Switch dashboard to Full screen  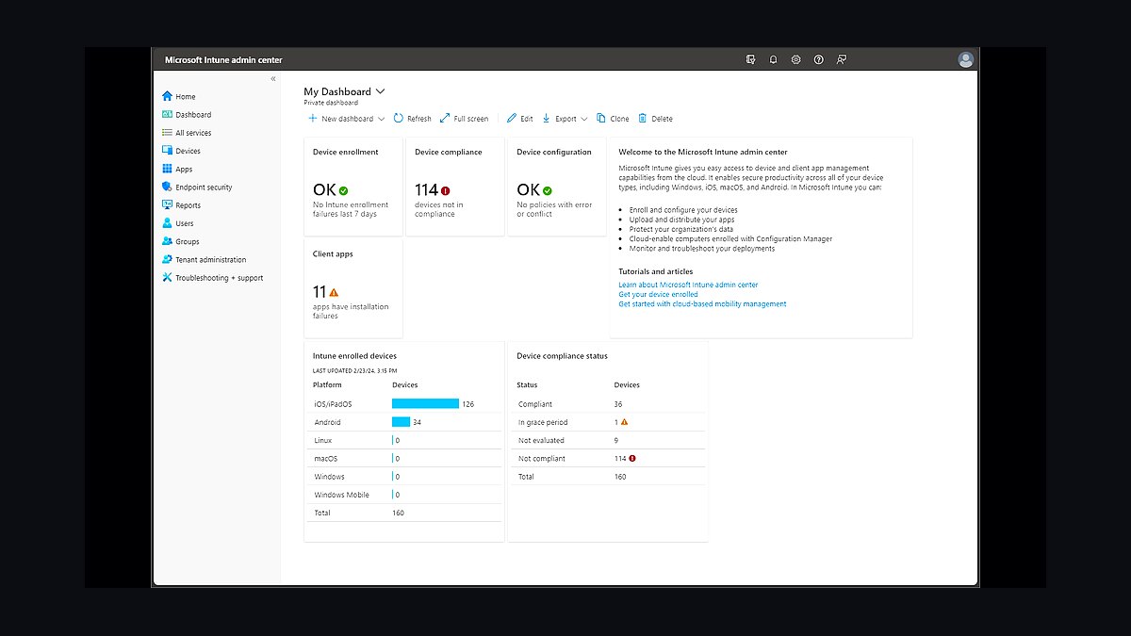point(464,119)
